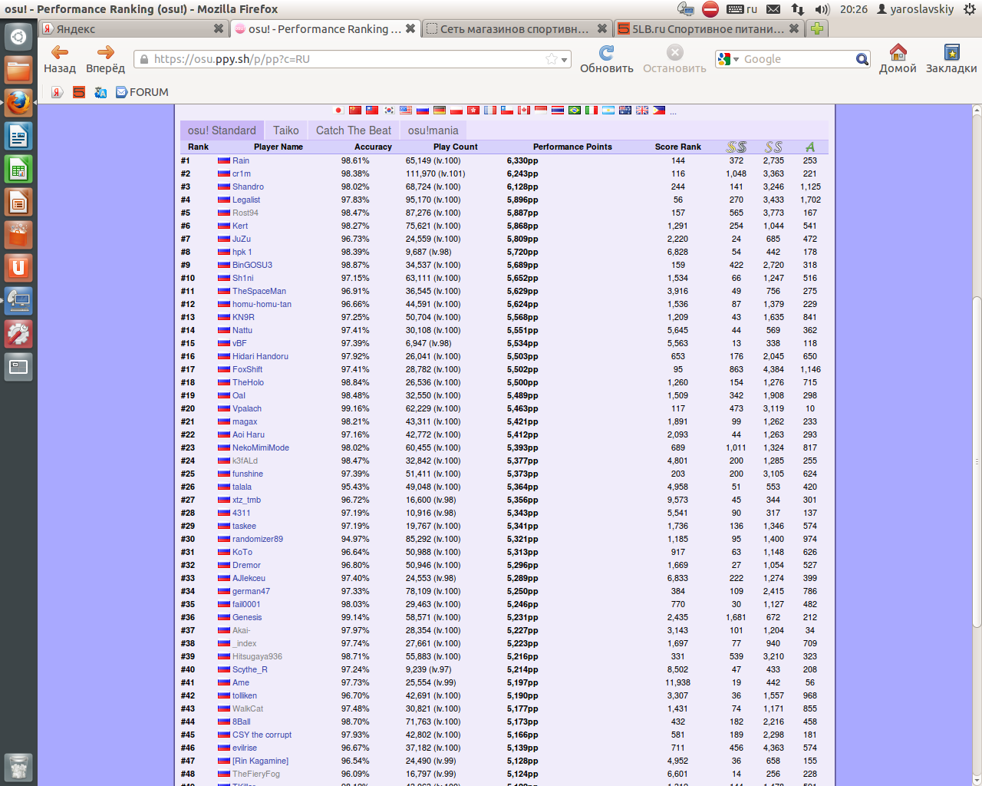Filter ranking by France flag
982x786 pixels.
tap(490, 111)
